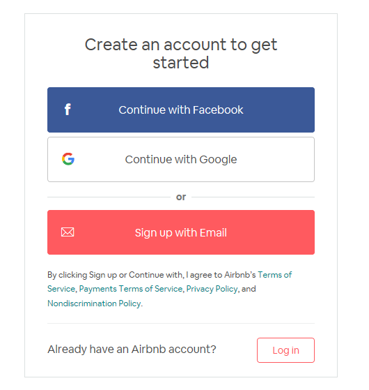Screen dimensions: 369x390
Task: Click the Facebook "f" logo icon
Action: (68, 110)
